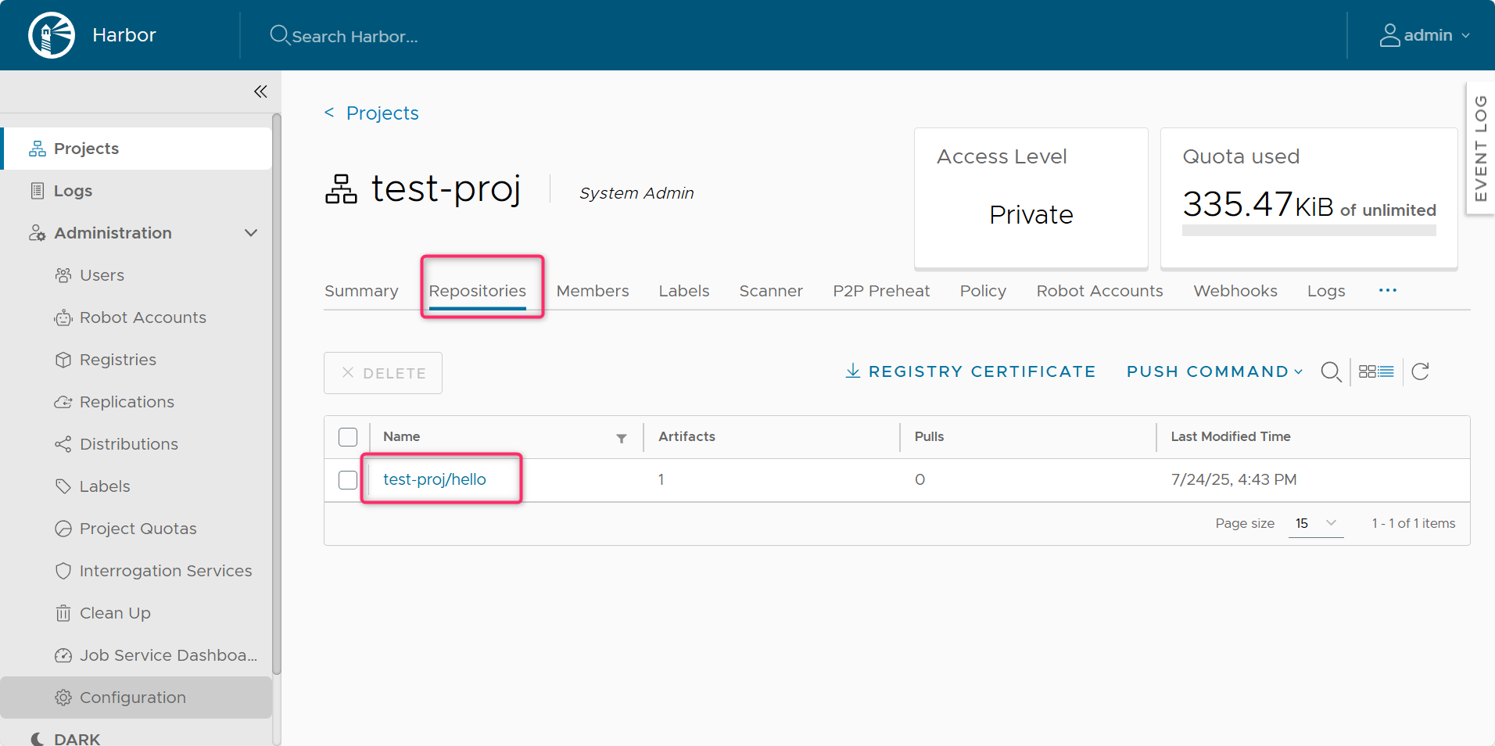Click the Projects icon in the sidebar
1495x746 pixels.
[x=38, y=149]
